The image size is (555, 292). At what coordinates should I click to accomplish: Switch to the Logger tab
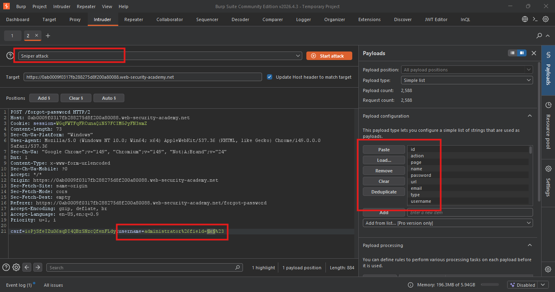click(x=304, y=19)
